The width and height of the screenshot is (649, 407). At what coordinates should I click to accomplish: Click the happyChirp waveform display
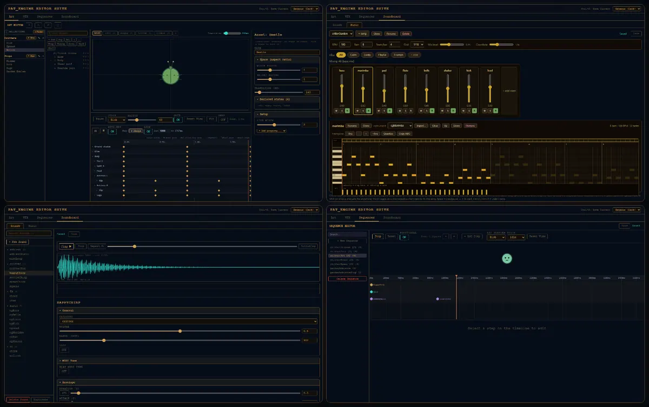click(188, 268)
